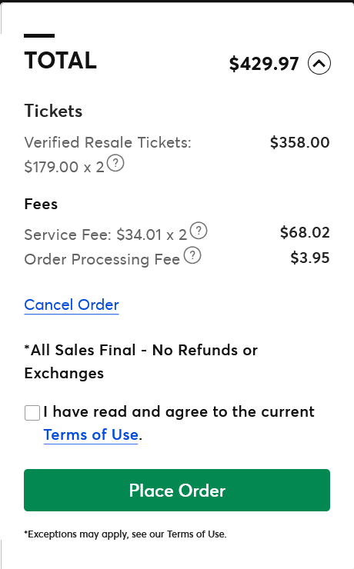Click the $3.95 processing fee amount
Viewport: 354px width, 569px height.
(x=310, y=258)
